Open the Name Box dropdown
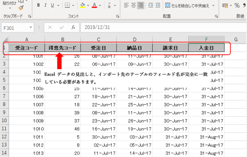The image size is (247, 157). coord(31,27)
